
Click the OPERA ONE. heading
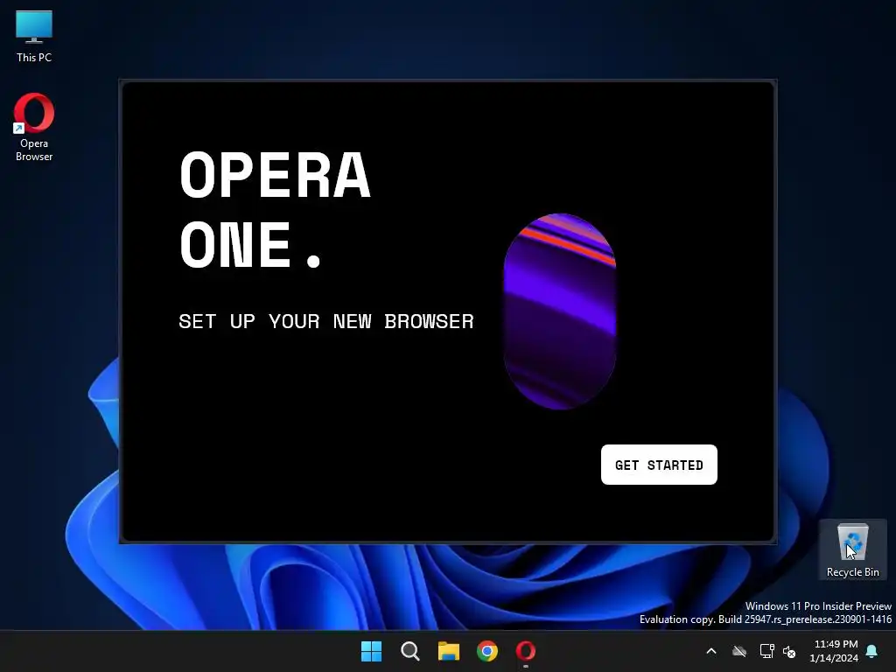click(x=276, y=209)
